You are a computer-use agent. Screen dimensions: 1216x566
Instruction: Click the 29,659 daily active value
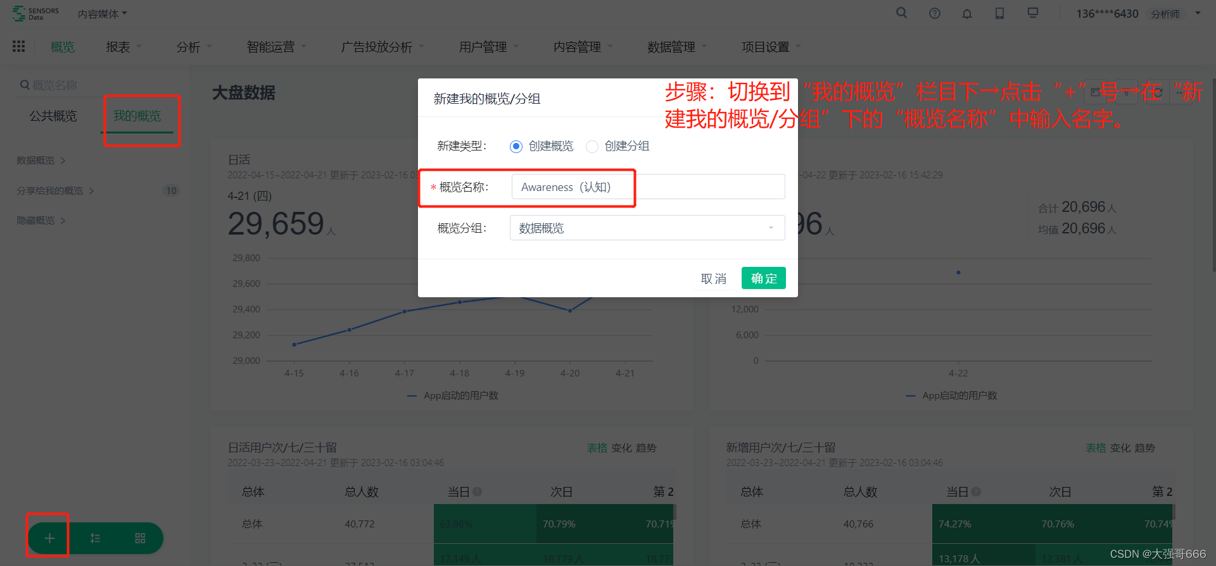(x=276, y=224)
